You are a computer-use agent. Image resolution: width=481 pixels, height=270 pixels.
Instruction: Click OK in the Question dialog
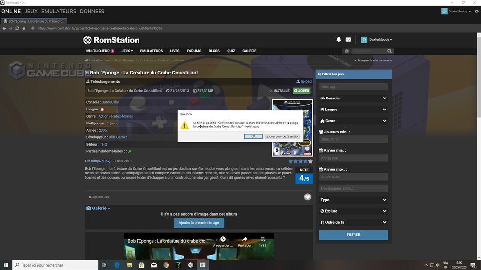(253, 136)
